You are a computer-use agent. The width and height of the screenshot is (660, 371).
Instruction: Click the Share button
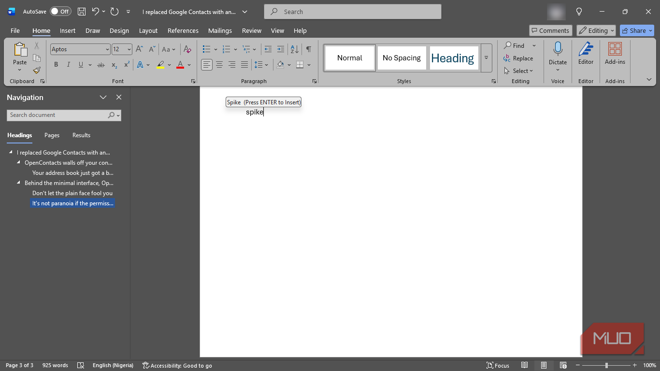[x=637, y=30]
